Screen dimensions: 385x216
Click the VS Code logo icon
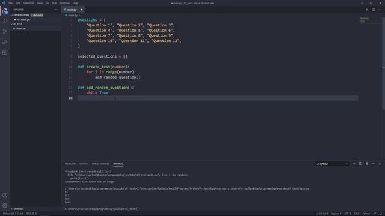[4, 3]
